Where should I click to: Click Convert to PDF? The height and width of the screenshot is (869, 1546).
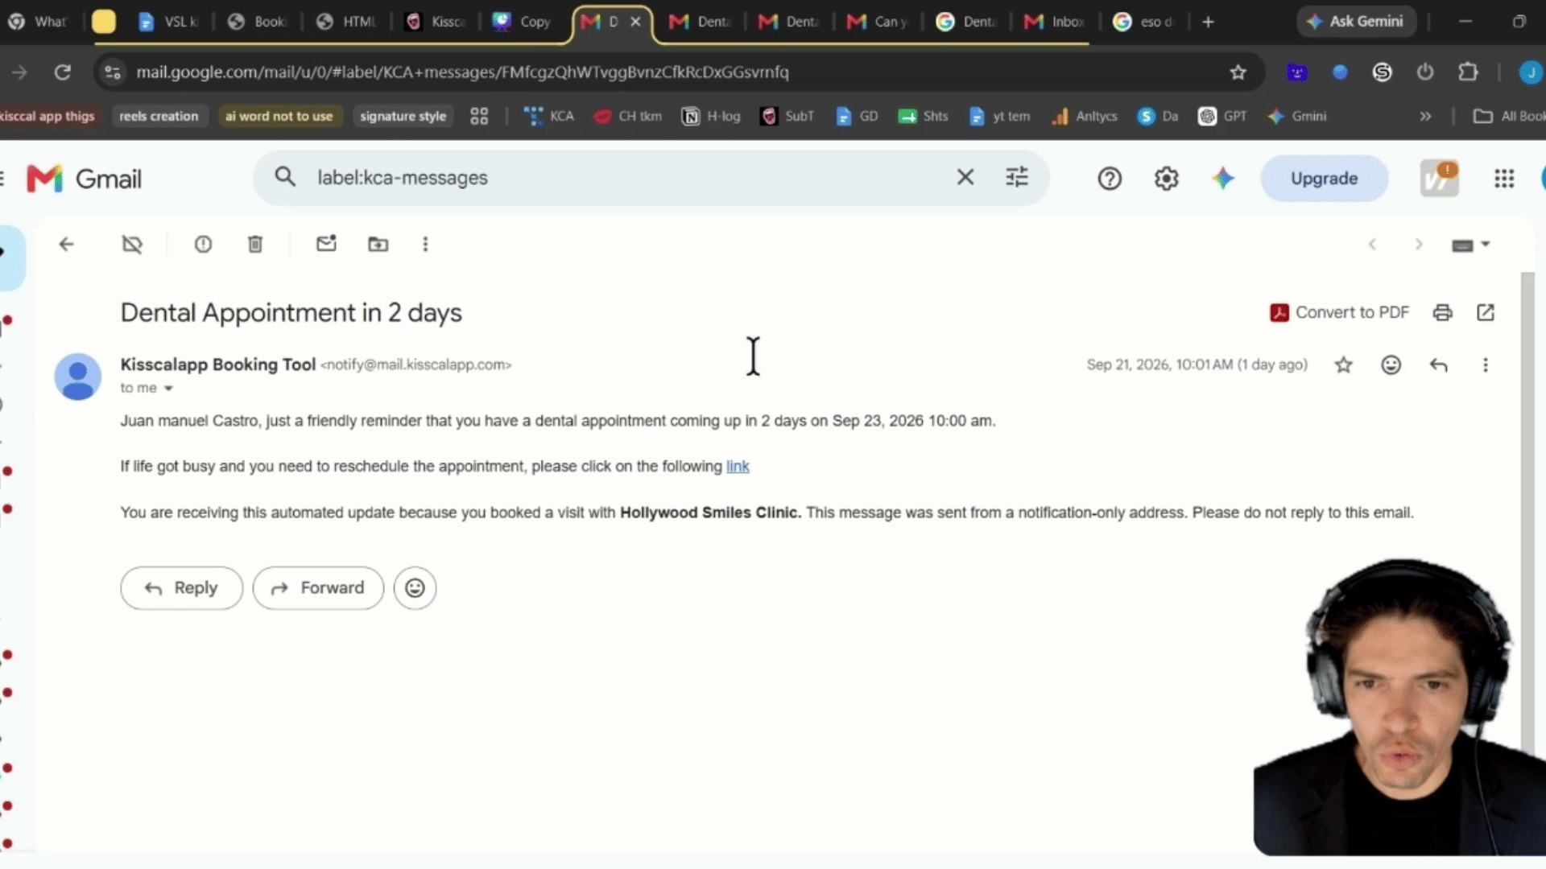click(1340, 312)
